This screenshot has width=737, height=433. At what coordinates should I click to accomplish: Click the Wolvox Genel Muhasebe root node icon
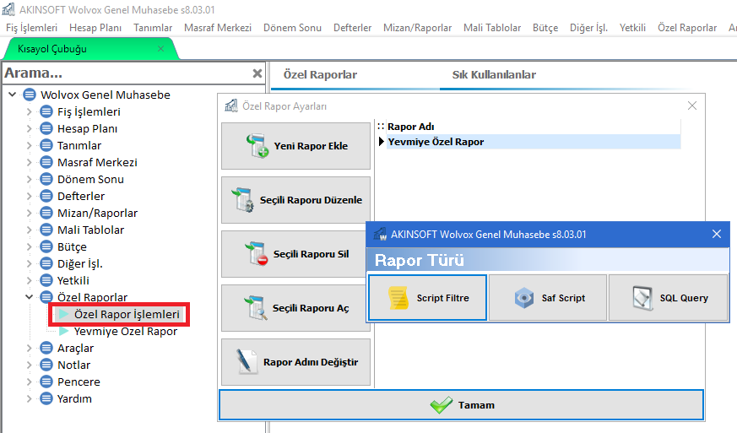pyautogui.click(x=30, y=95)
